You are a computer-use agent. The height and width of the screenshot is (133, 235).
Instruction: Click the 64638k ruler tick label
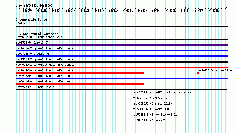214,11
